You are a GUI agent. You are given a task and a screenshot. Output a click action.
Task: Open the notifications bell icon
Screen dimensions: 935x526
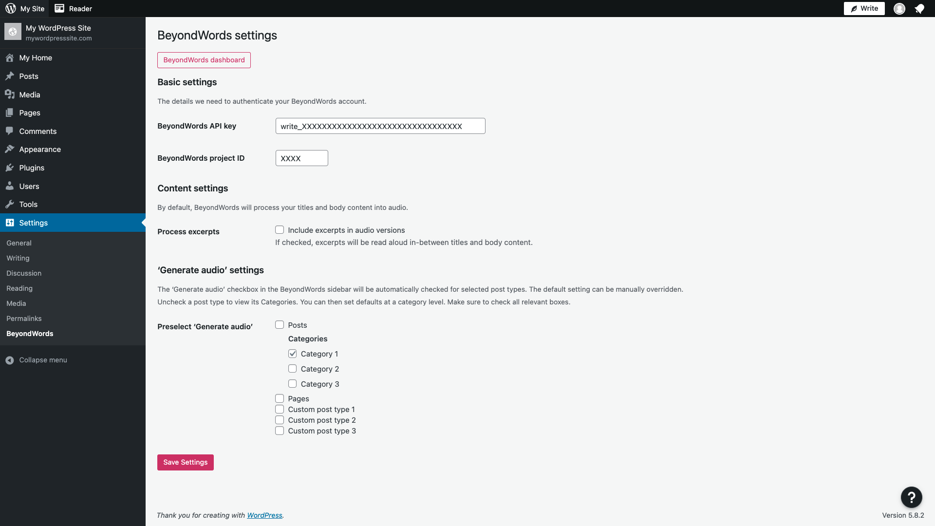click(919, 9)
